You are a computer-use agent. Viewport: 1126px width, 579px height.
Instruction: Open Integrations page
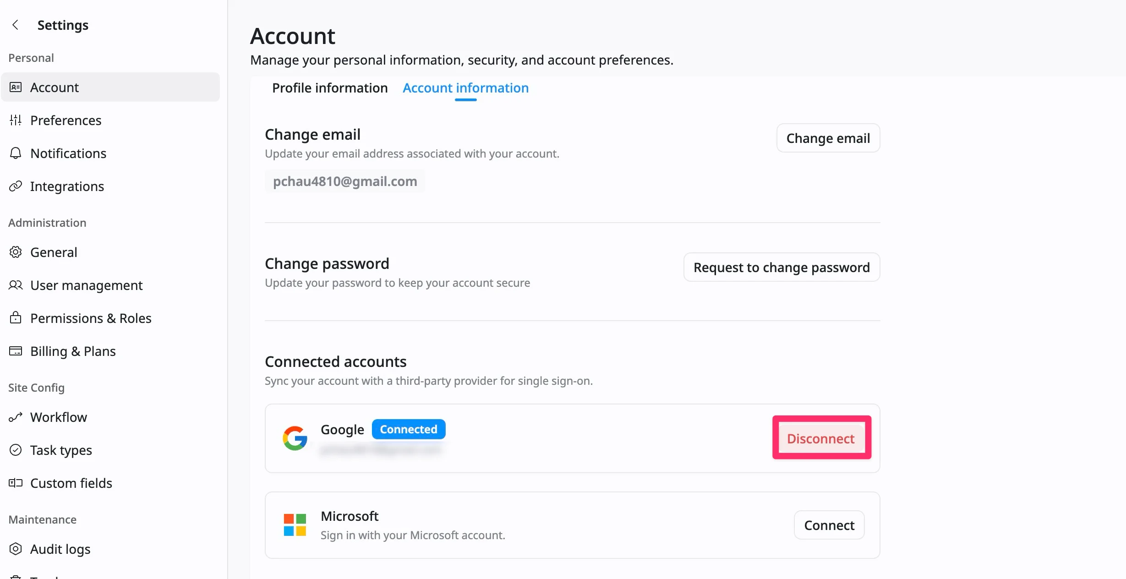pyautogui.click(x=110, y=186)
